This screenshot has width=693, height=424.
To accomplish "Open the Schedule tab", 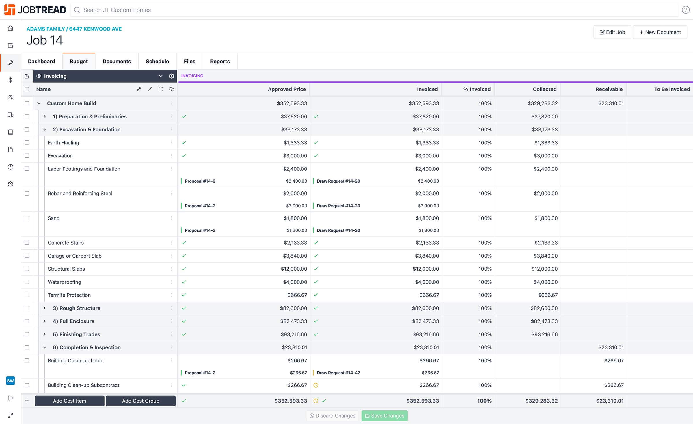I will pyautogui.click(x=157, y=61).
